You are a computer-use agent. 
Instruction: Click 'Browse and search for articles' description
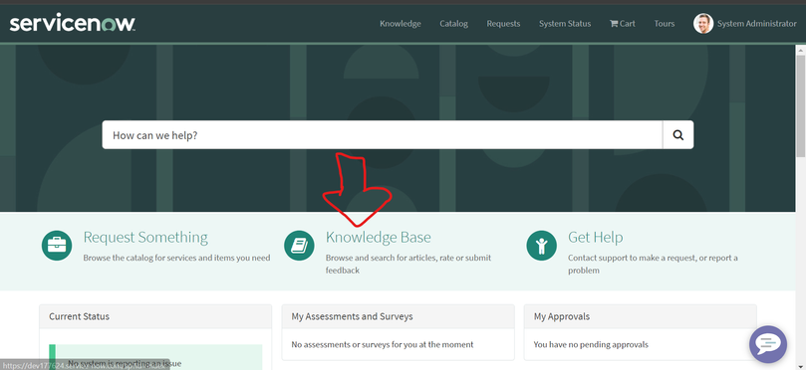click(x=408, y=264)
